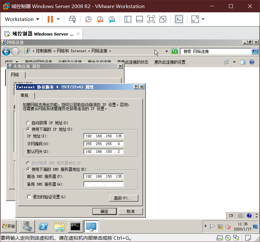The height and width of the screenshot is (242, 260).
Task: Open Action Center flag tray icon
Action: coord(212,226)
